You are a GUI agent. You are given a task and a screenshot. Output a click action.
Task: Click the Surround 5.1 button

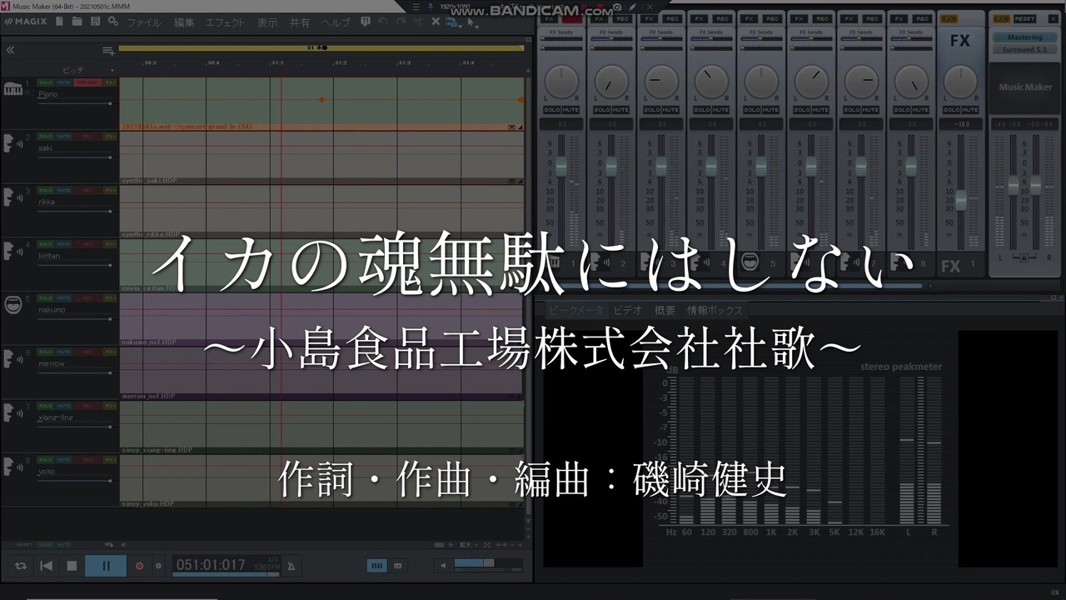[1024, 49]
